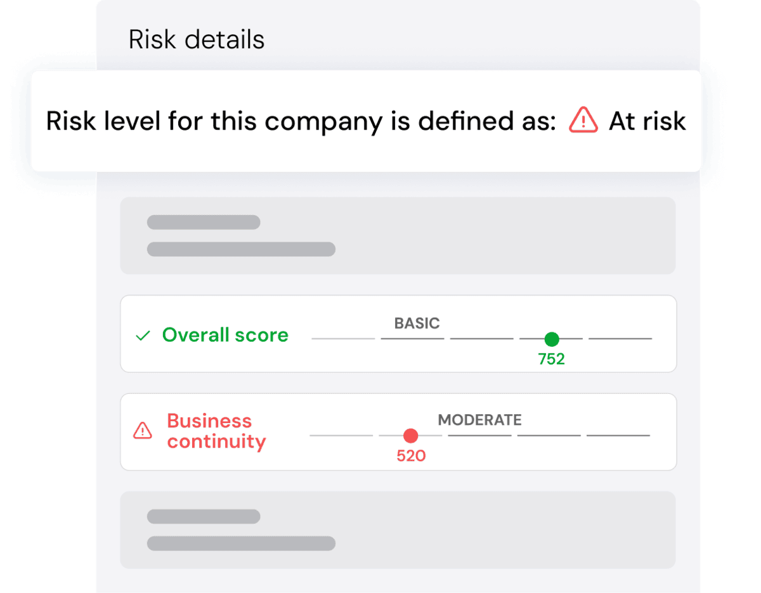Select the red 520 score marker dot
This screenshot has height=593, width=761.
(410, 436)
